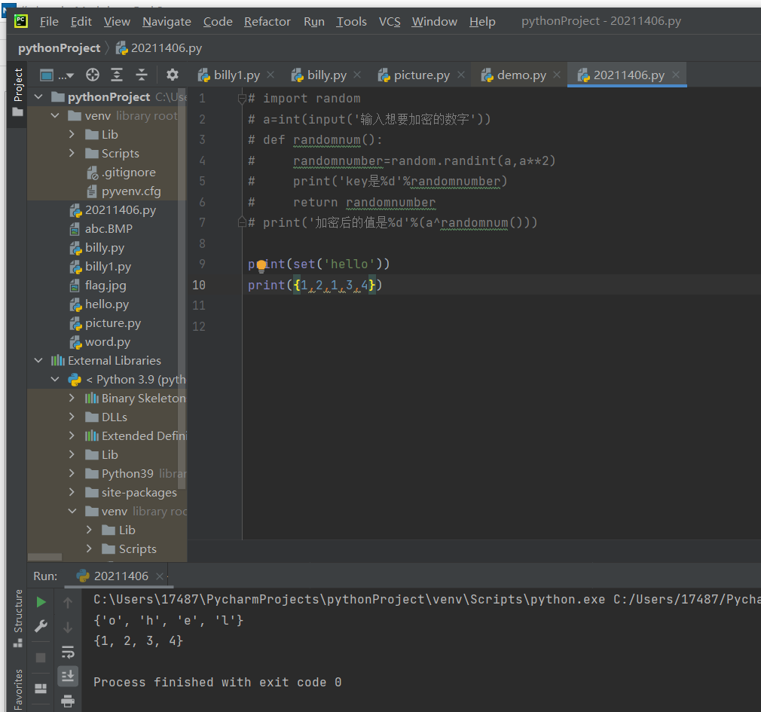Click the print icon in Run panel
This screenshot has width=761, height=712.
[x=68, y=701]
